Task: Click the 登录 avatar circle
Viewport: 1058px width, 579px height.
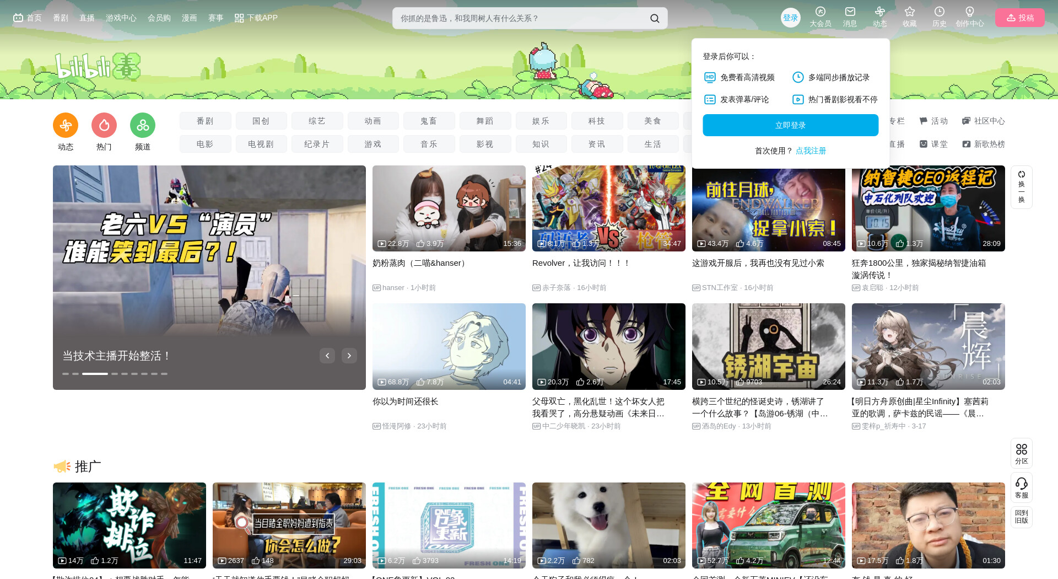Action: tap(791, 18)
